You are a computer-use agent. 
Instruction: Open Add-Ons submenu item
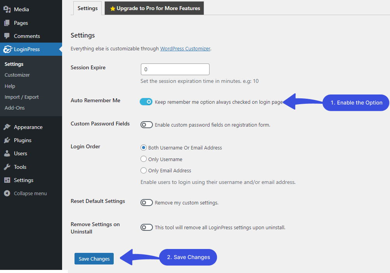tap(15, 108)
